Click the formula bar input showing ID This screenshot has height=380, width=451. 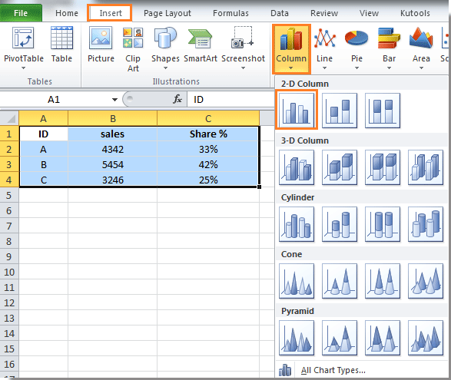click(230, 100)
